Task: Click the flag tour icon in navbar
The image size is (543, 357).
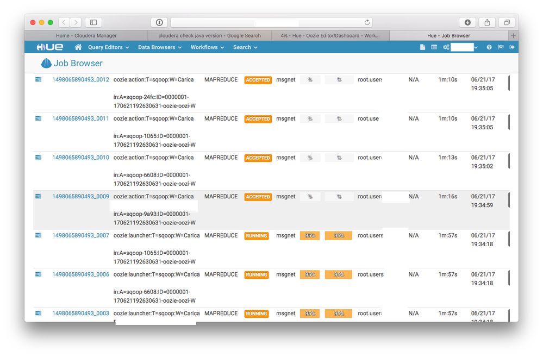Action: click(501, 47)
